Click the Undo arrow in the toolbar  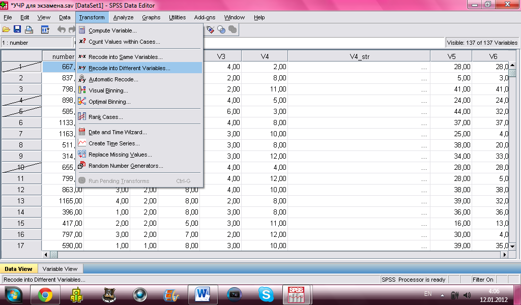pos(61,30)
